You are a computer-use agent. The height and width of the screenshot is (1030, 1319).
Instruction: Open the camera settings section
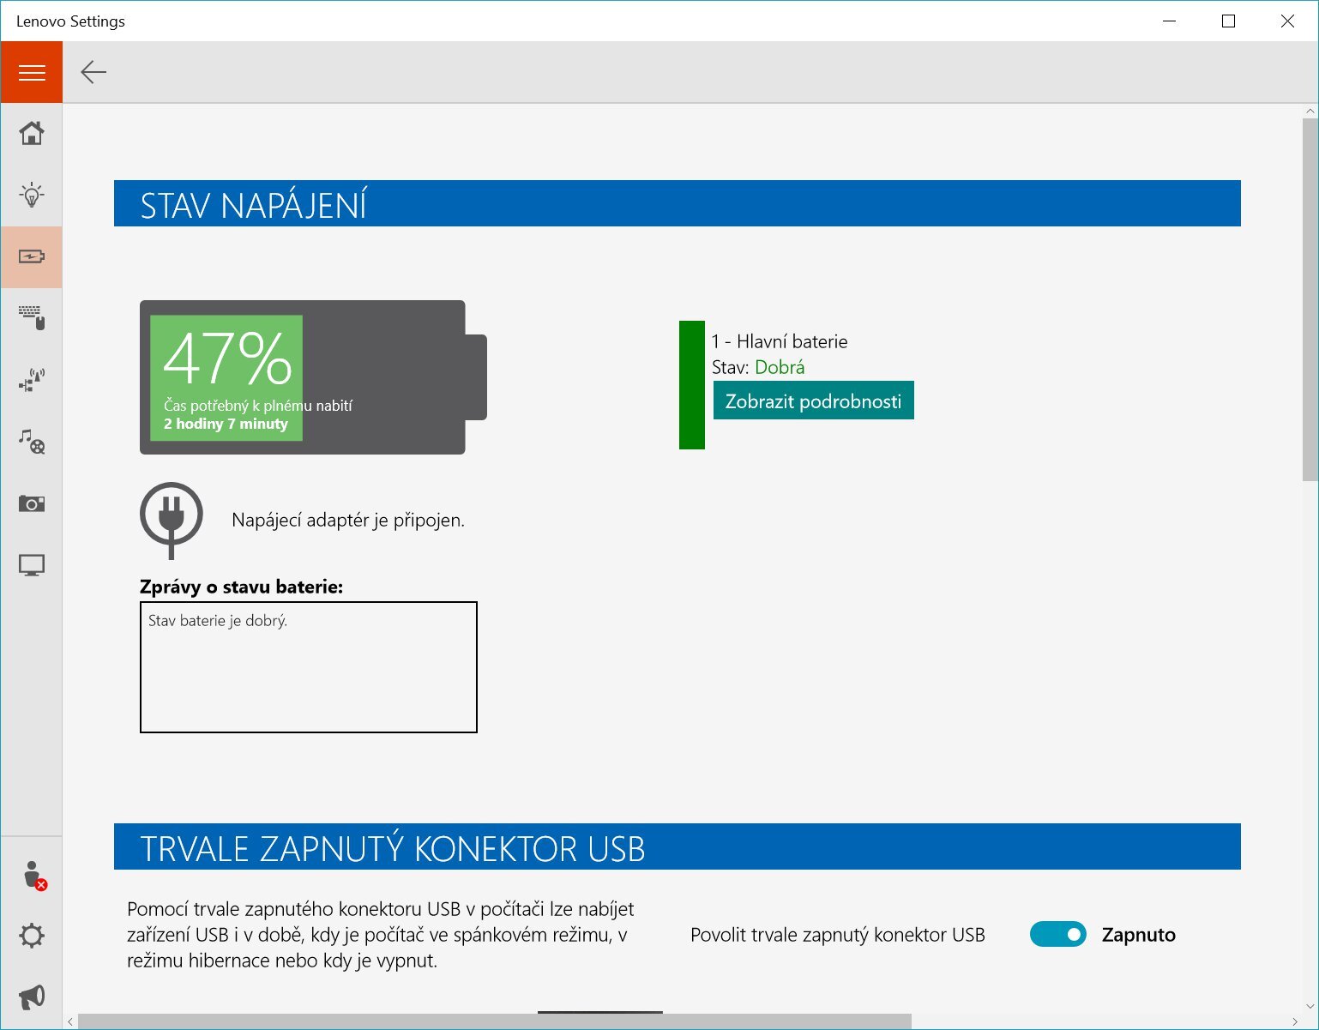[x=32, y=503]
